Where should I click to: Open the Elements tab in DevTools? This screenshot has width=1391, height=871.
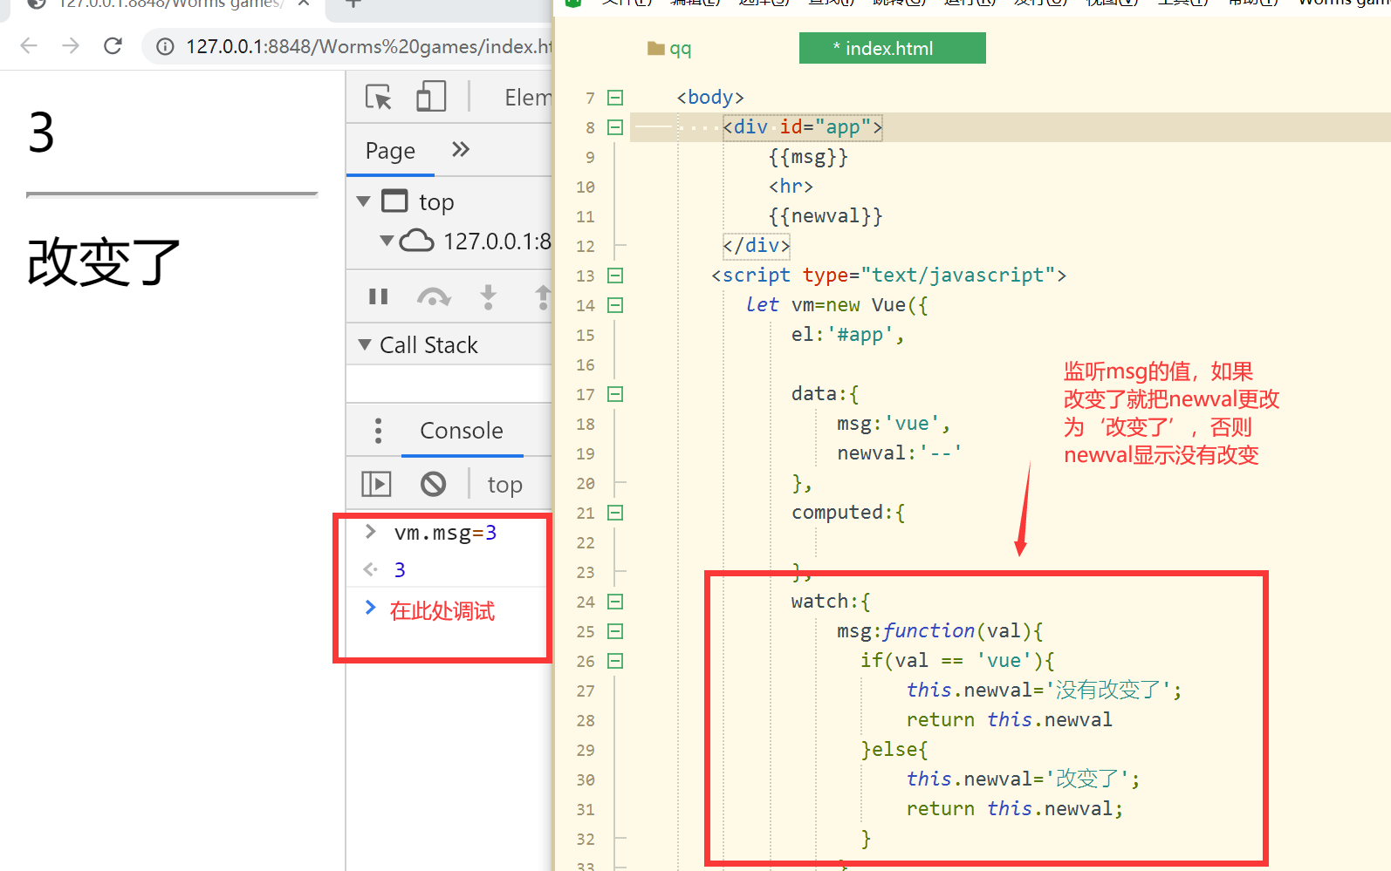528,98
